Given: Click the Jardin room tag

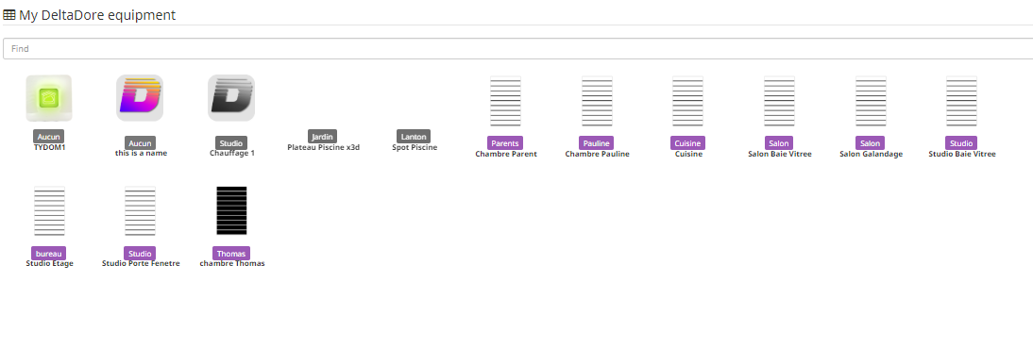Looking at the screenshot, I should click(x=323, y=136).
